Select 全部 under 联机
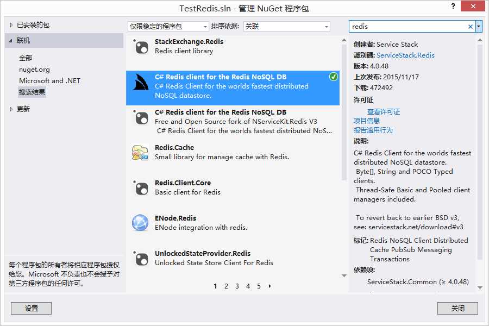The height and width of the screenshot is (326, 489). click(26, 58)
